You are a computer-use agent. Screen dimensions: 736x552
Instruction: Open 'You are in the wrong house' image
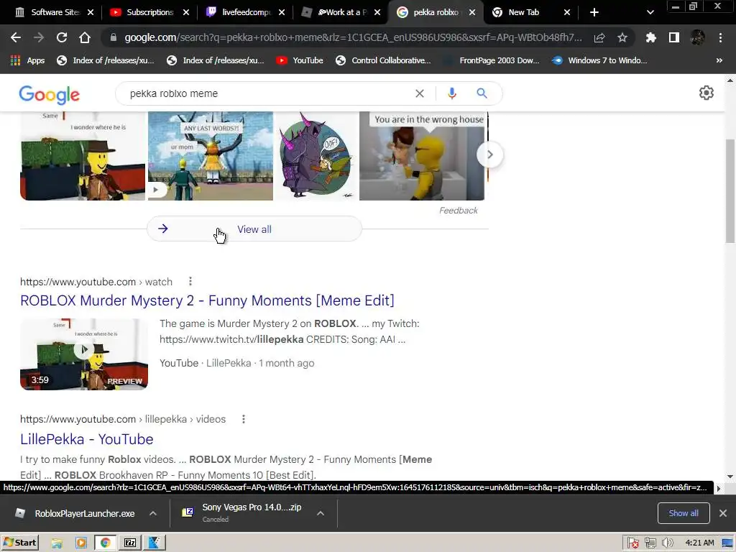(x=421, y=156)
